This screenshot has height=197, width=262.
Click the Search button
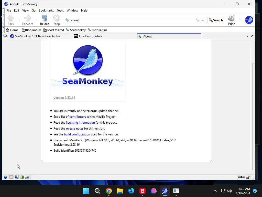click(216, 20)
